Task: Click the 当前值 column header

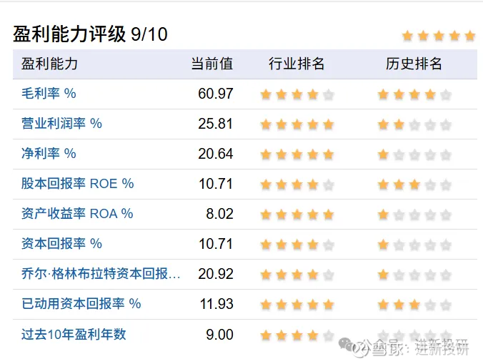Action: [212, 64]
